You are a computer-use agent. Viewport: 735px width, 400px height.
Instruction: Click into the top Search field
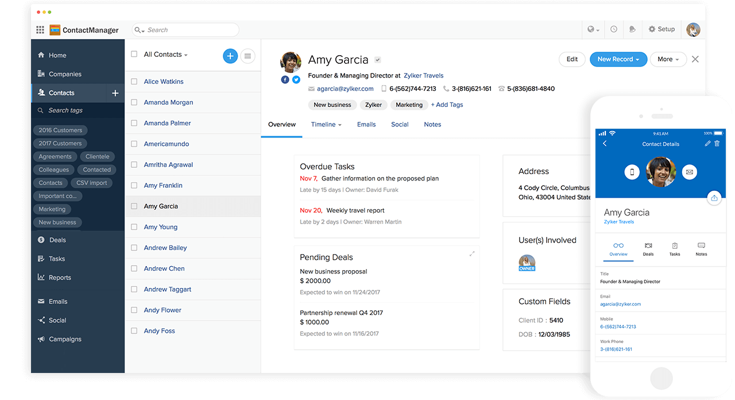[189, 30]
